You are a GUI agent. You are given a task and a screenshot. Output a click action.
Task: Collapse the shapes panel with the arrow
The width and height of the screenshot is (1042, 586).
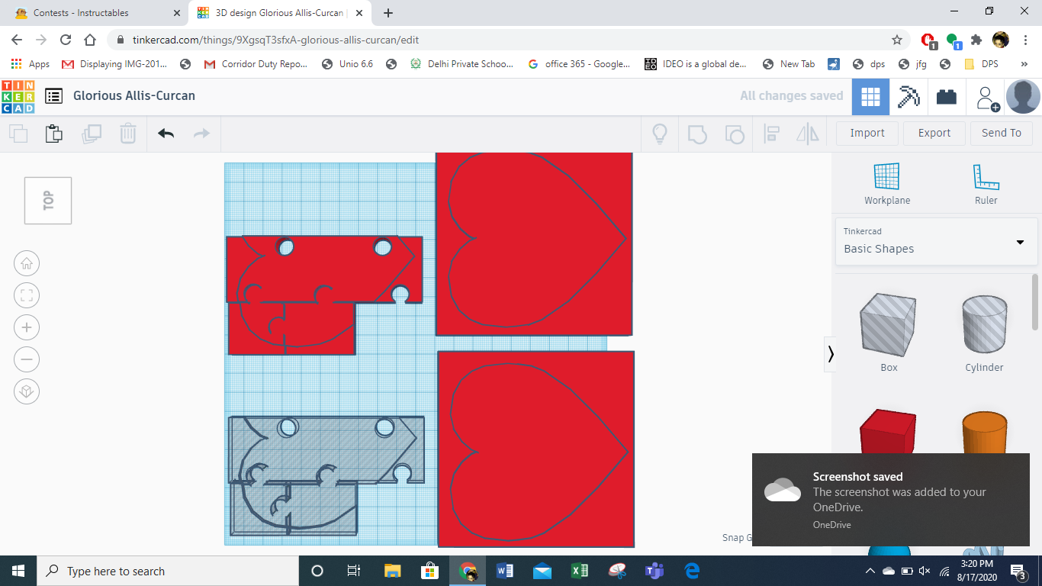[x=830, y=354]
